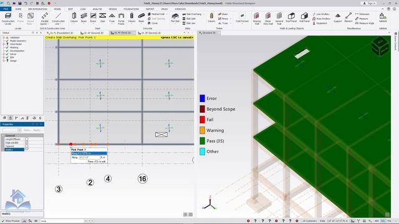Choose the Construction Line tool

(x=58, y=18)
